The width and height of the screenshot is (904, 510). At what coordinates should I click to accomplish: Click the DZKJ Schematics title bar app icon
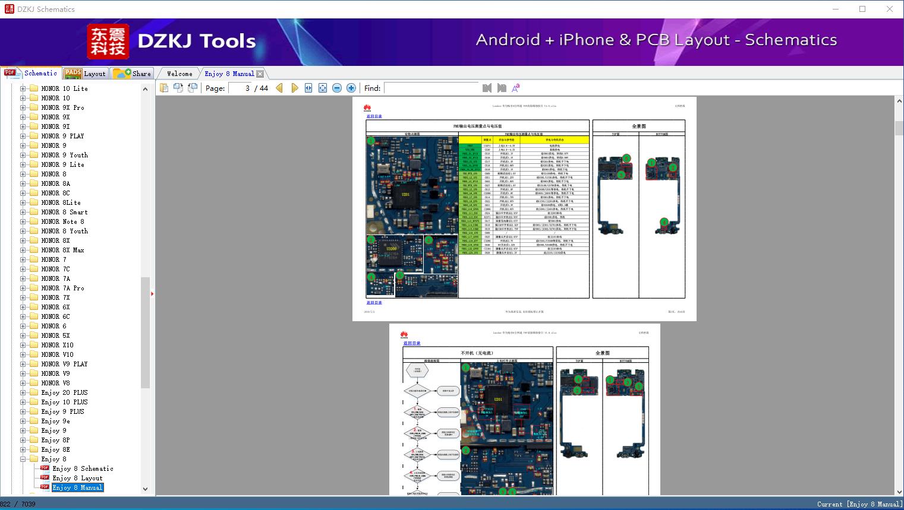(9, 9)
